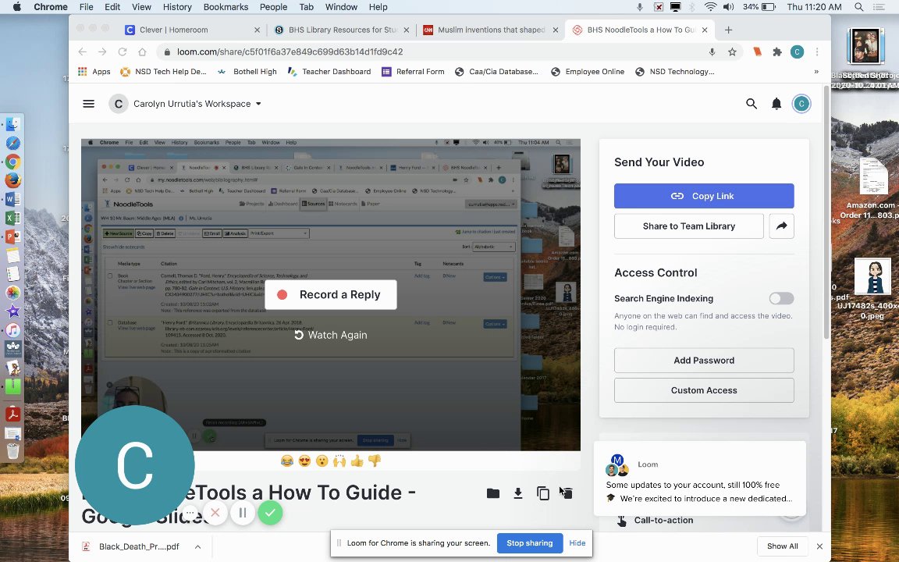Expand Carolyn Urrutia's Workspace dropdown
The width and height of the screenshot is (899, 562).
(258, 104)
